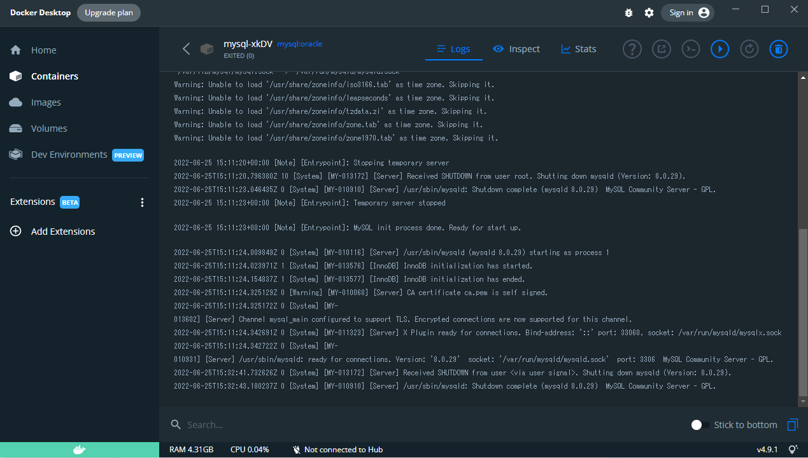Delete the container with trash icon

(x=779, y=49)
